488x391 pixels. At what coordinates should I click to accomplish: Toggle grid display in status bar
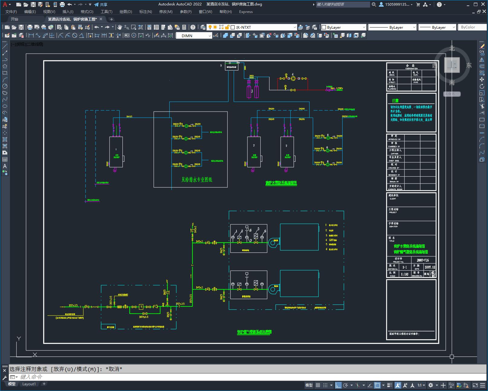pos(318,385)
